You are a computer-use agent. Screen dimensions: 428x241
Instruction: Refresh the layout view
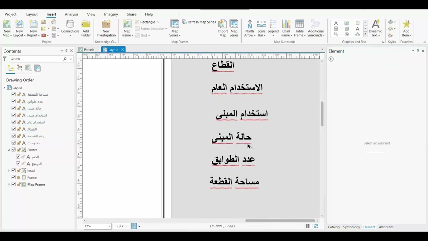[x=316, y=226]
